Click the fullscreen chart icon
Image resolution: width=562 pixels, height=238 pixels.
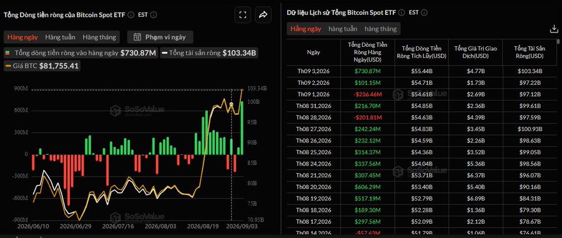pos(243,15)
